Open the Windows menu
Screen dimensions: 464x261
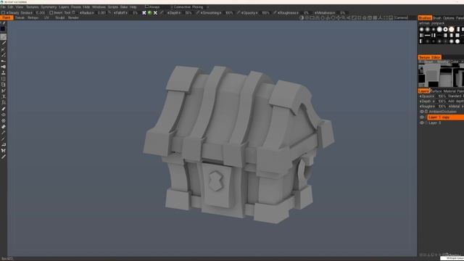[x=99, y=7]
